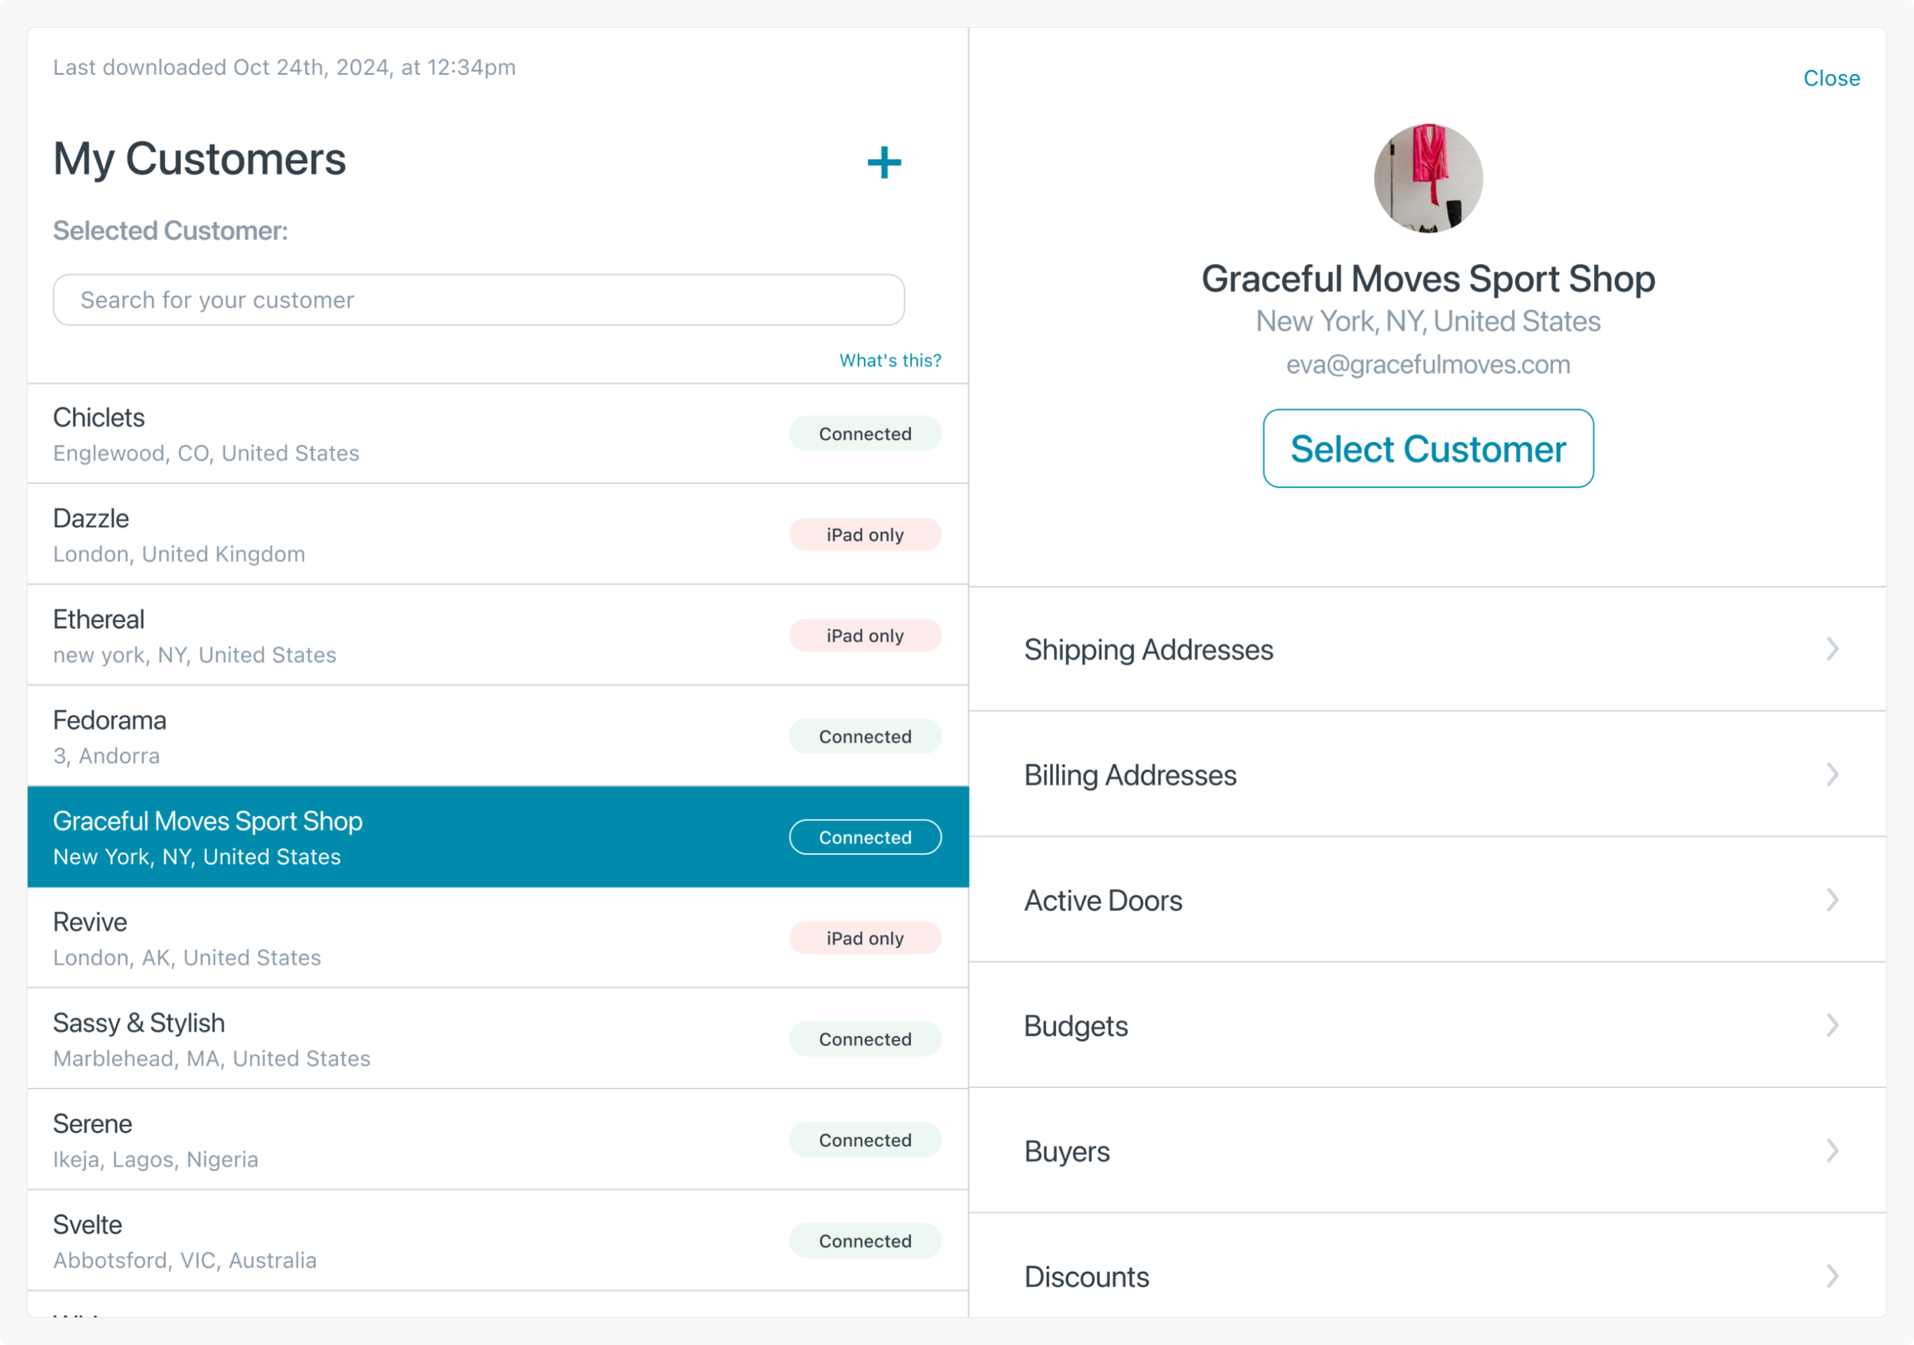Screen dimensions: 1914x1345
Task: Open the Discounts row arrow
Action: point(1832,1276)
